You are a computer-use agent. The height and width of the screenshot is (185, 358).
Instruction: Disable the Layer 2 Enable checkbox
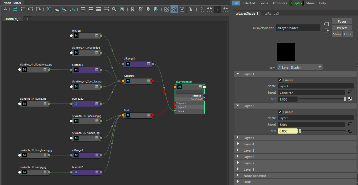(279, 112)
